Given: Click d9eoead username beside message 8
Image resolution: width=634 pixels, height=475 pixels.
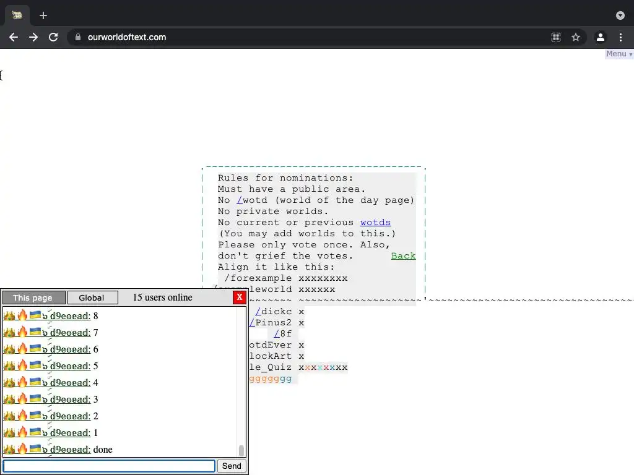Looking at the screenshot, I should click(x=70, y=316).
